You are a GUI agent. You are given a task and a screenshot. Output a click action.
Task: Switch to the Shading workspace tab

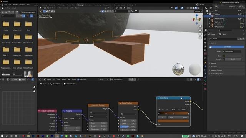(80, 5)
